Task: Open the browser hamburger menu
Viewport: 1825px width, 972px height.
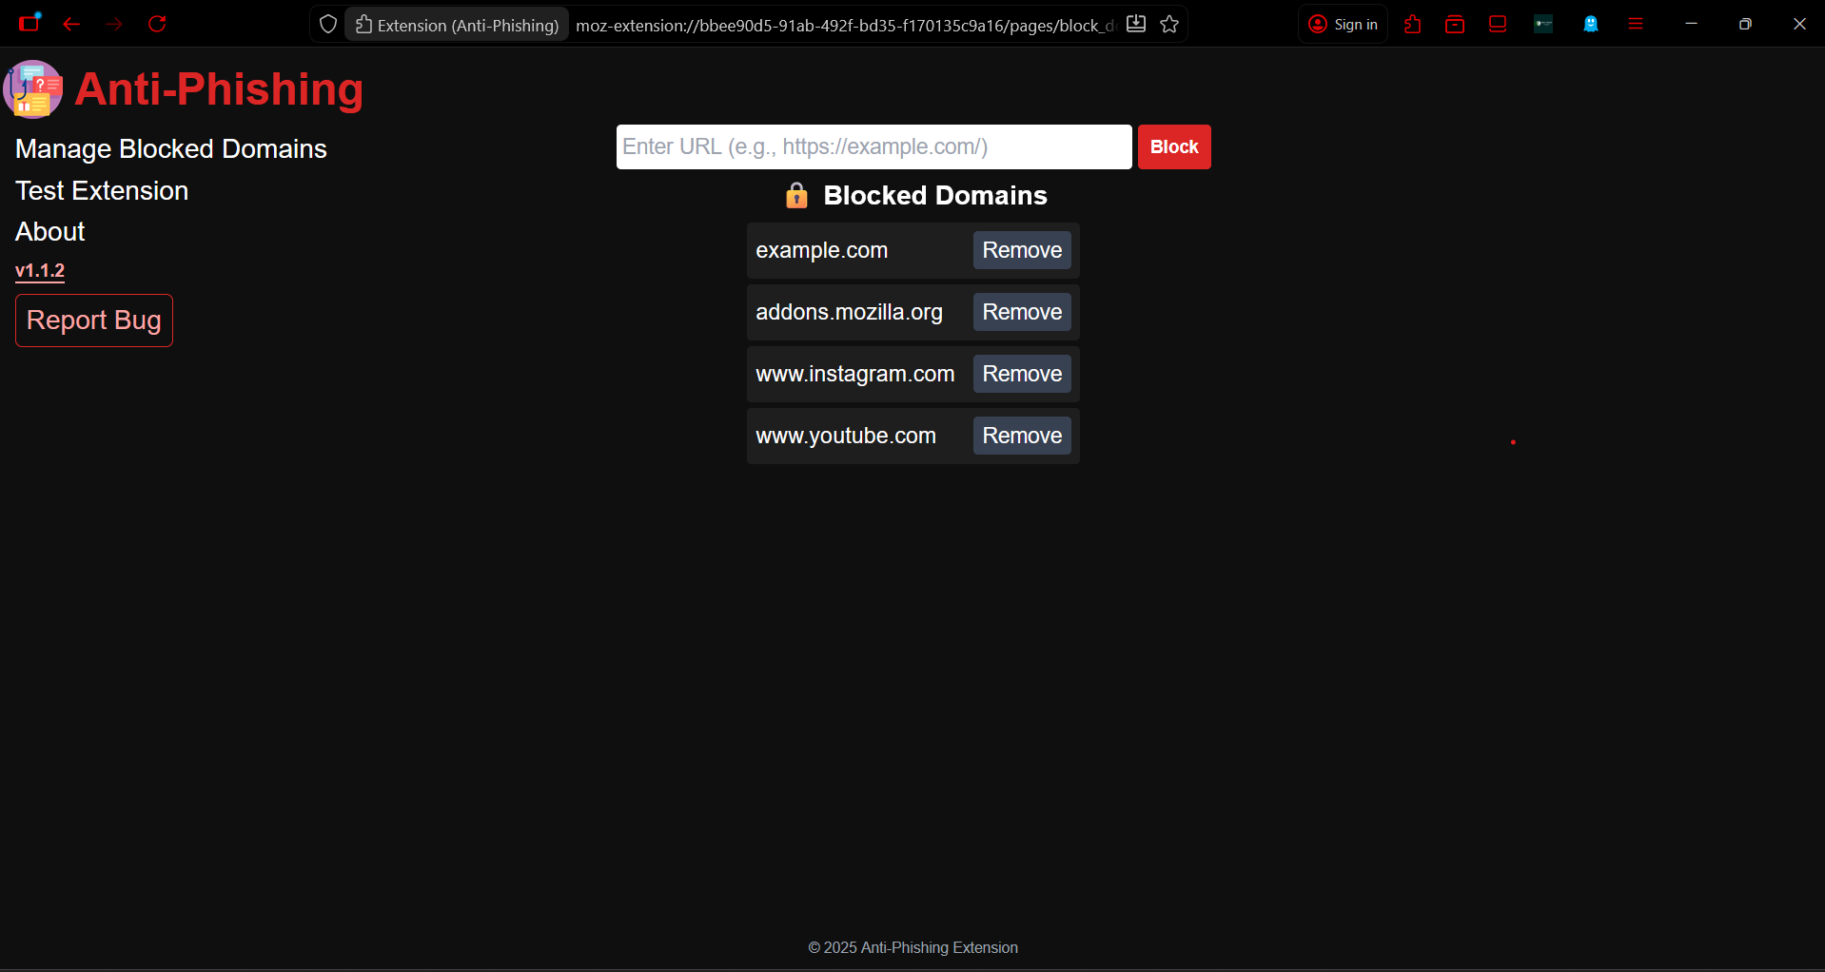Action: pyautogui.click(x=1636, y=25)
